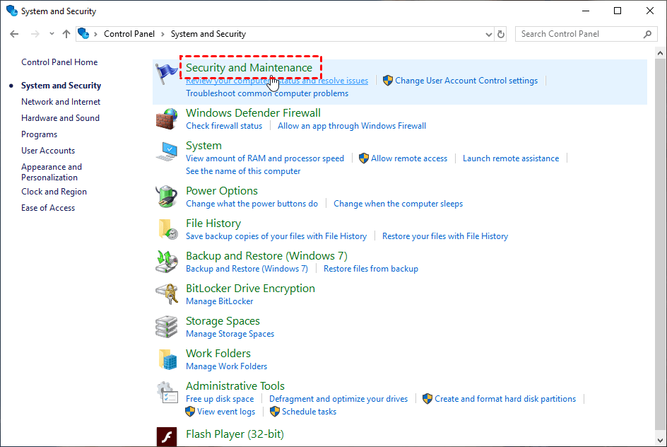Open Create and format hard disk partitions
Image resolution: width=667 pixels, height=447 pixels.
505,399
